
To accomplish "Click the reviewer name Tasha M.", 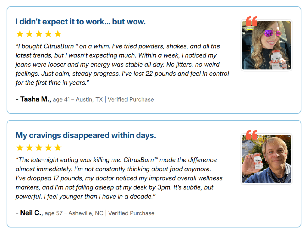I will point(33,99).
